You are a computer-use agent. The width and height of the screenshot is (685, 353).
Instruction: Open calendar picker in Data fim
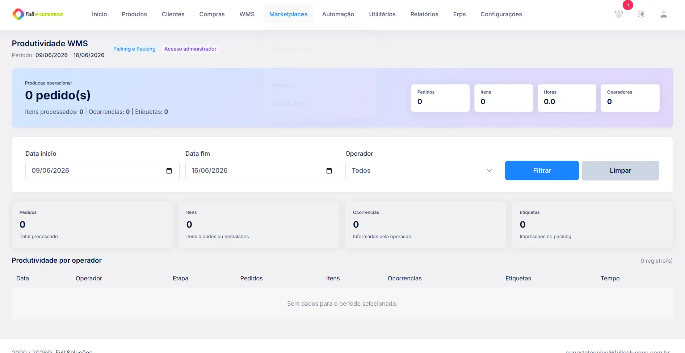tap(329, 171)
